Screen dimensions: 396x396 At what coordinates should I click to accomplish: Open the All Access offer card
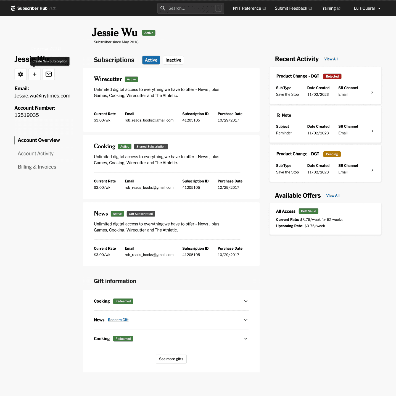pyautogui.click(x=325, y=219)
